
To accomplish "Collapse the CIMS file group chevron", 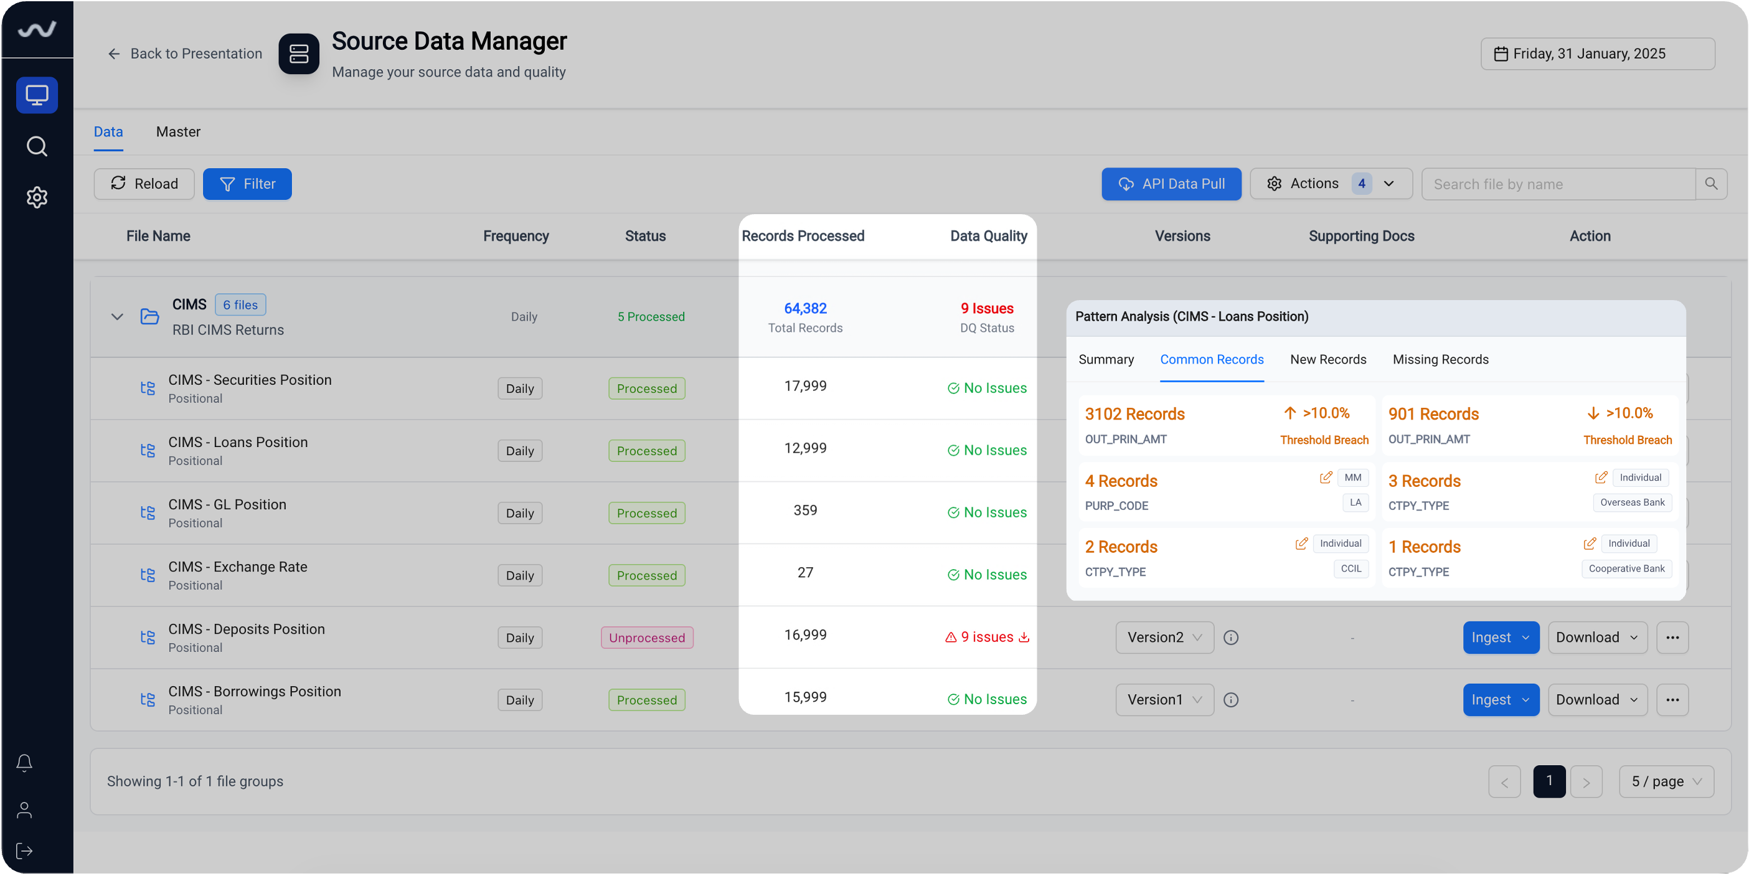I will point(117,317).
